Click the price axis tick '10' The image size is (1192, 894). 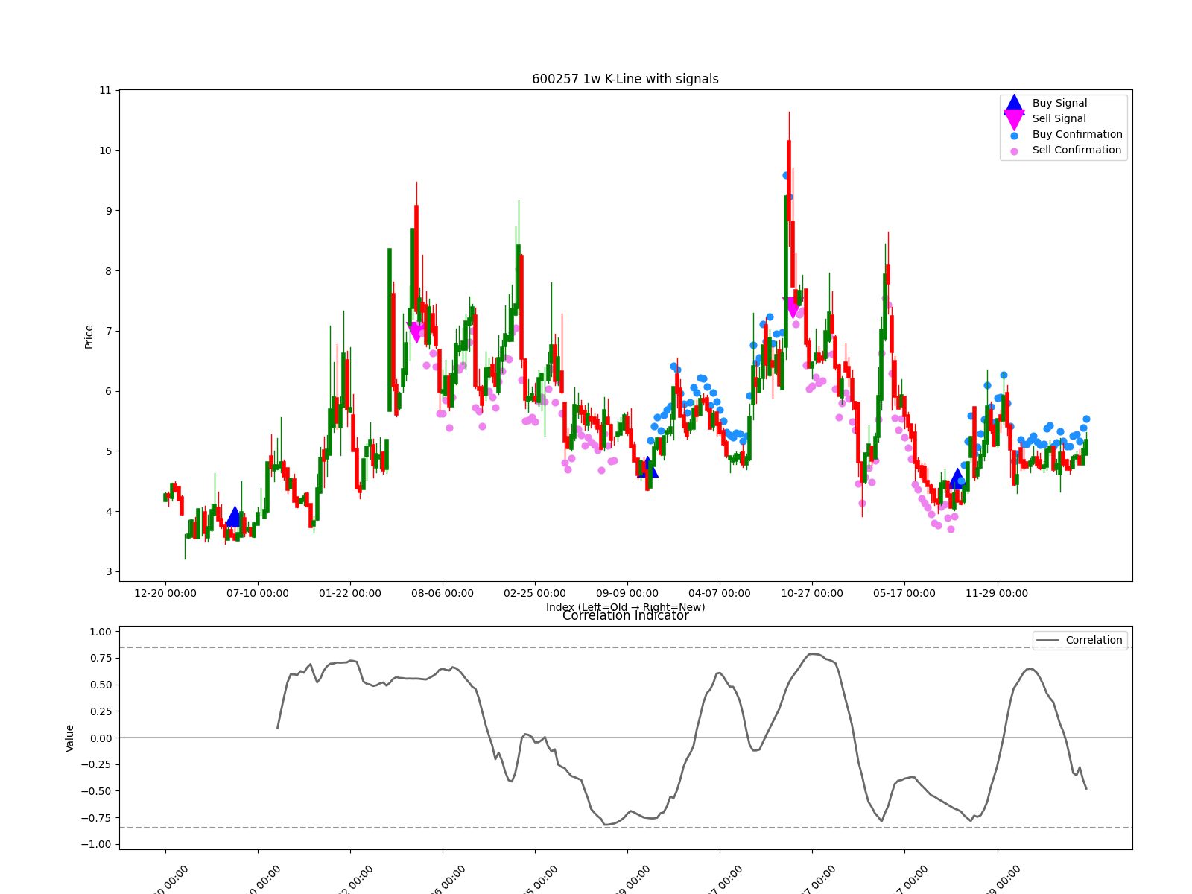tap(105, 150)
